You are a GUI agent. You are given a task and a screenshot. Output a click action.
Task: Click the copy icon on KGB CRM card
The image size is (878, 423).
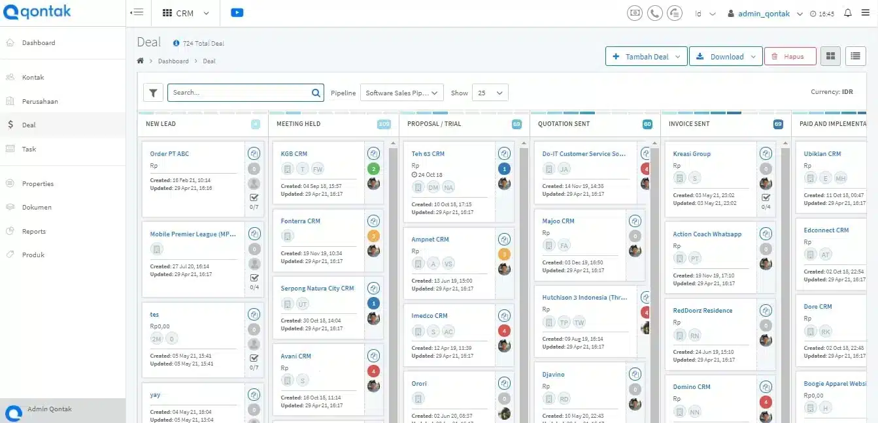click(x=373, y=153)
